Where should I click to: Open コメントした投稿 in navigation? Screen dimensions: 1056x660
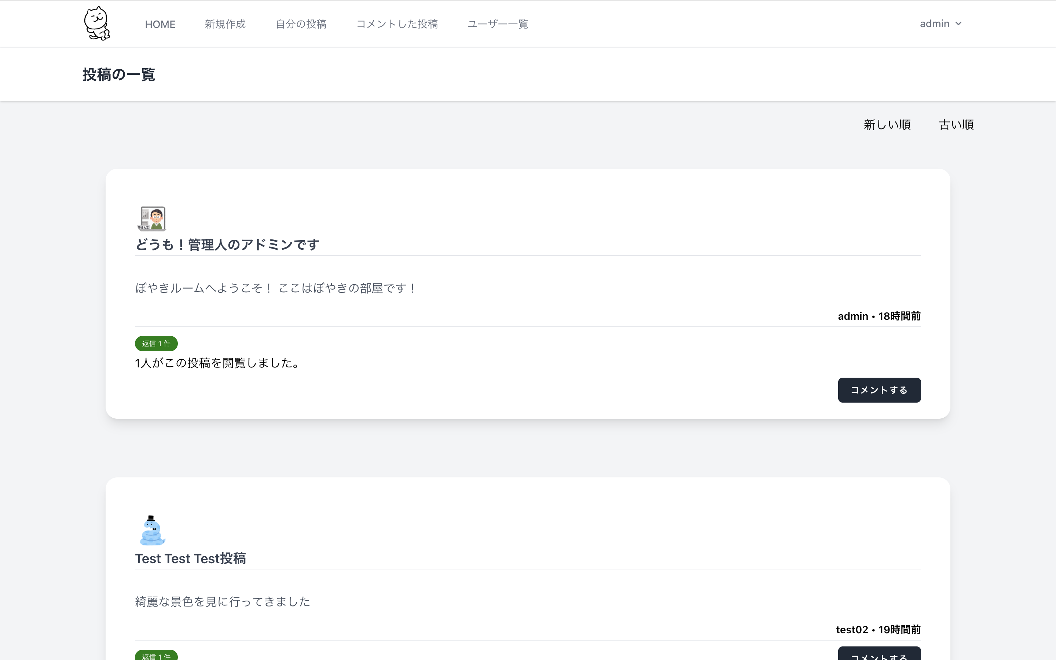click(x=397, y=24)
